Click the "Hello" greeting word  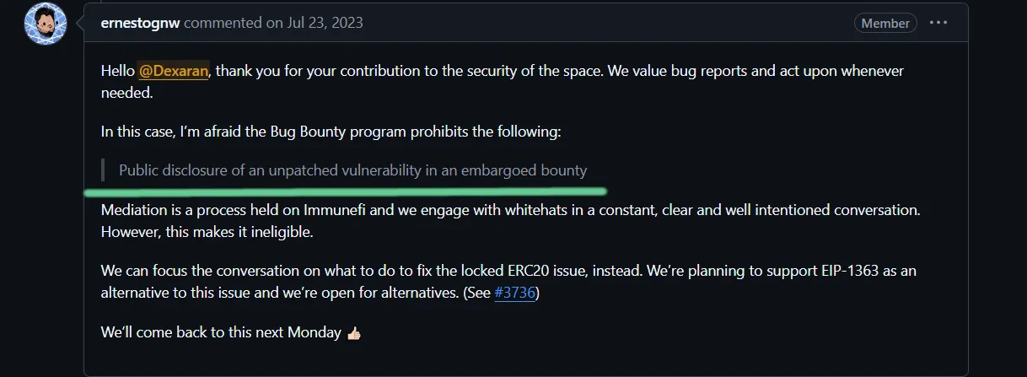coord(117,71)
